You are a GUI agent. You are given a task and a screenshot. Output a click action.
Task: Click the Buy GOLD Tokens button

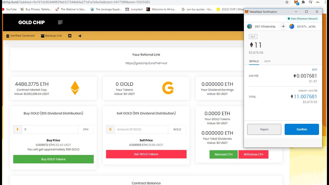coord(53,159)
